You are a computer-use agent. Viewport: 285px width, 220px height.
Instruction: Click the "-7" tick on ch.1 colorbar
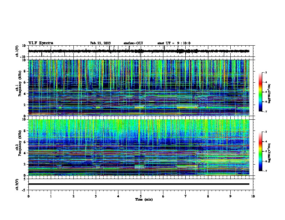click(x=265, y=111)
